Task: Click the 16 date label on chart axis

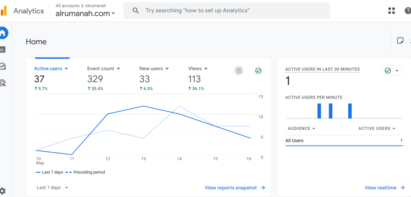Action: point(249,159)
